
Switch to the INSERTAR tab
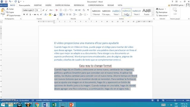coord(38,5)
